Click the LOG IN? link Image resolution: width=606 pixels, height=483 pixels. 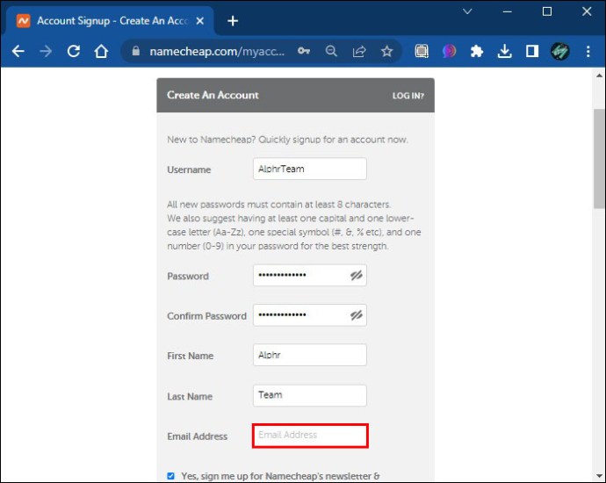tap(408, 96)
